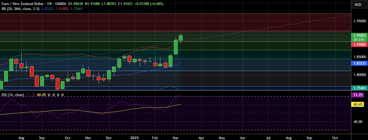368x140 pixels.
Task: Click the Nov label on time axis
Action: point(88,137)
